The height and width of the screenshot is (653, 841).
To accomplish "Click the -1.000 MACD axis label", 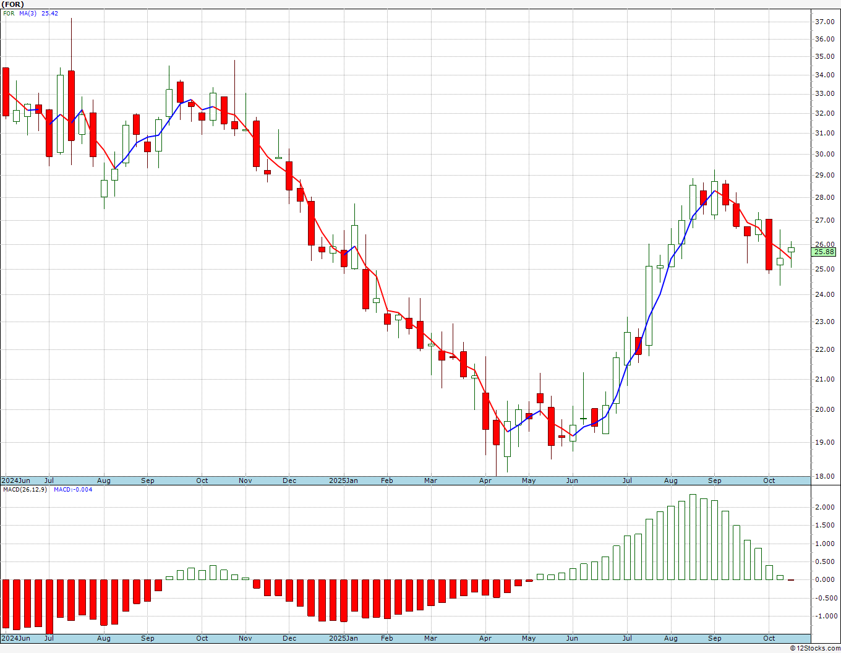I will tap(824, 616).
